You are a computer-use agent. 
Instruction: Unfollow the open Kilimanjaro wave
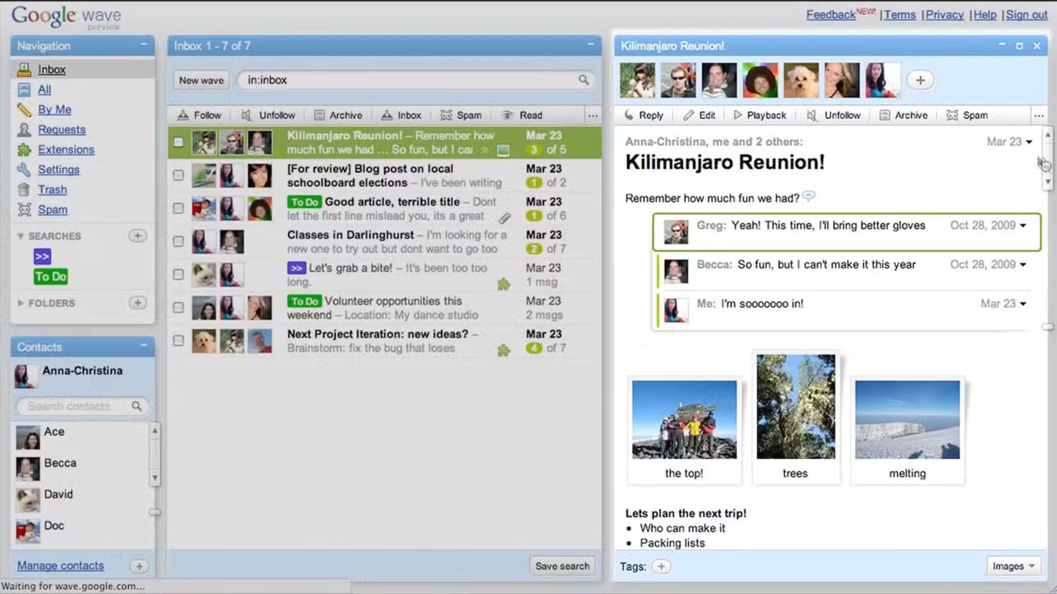coord(833,115)
